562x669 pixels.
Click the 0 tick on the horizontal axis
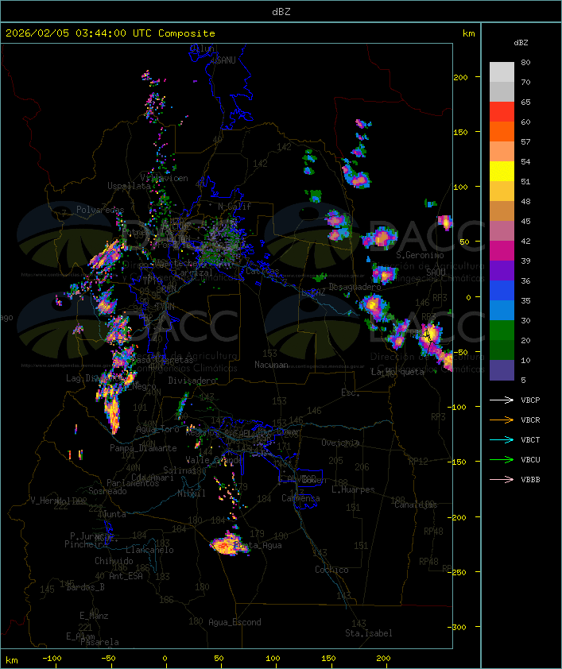point(165,659)
